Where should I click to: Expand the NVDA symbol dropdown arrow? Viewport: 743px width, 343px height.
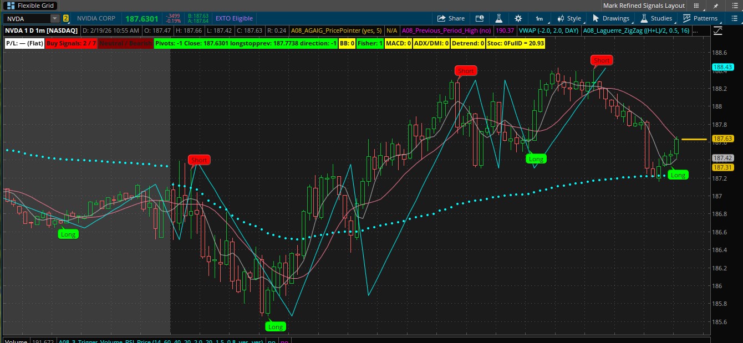(x=54, y=18)
